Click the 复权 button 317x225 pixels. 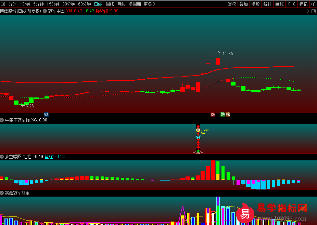[x=232, y=4]
